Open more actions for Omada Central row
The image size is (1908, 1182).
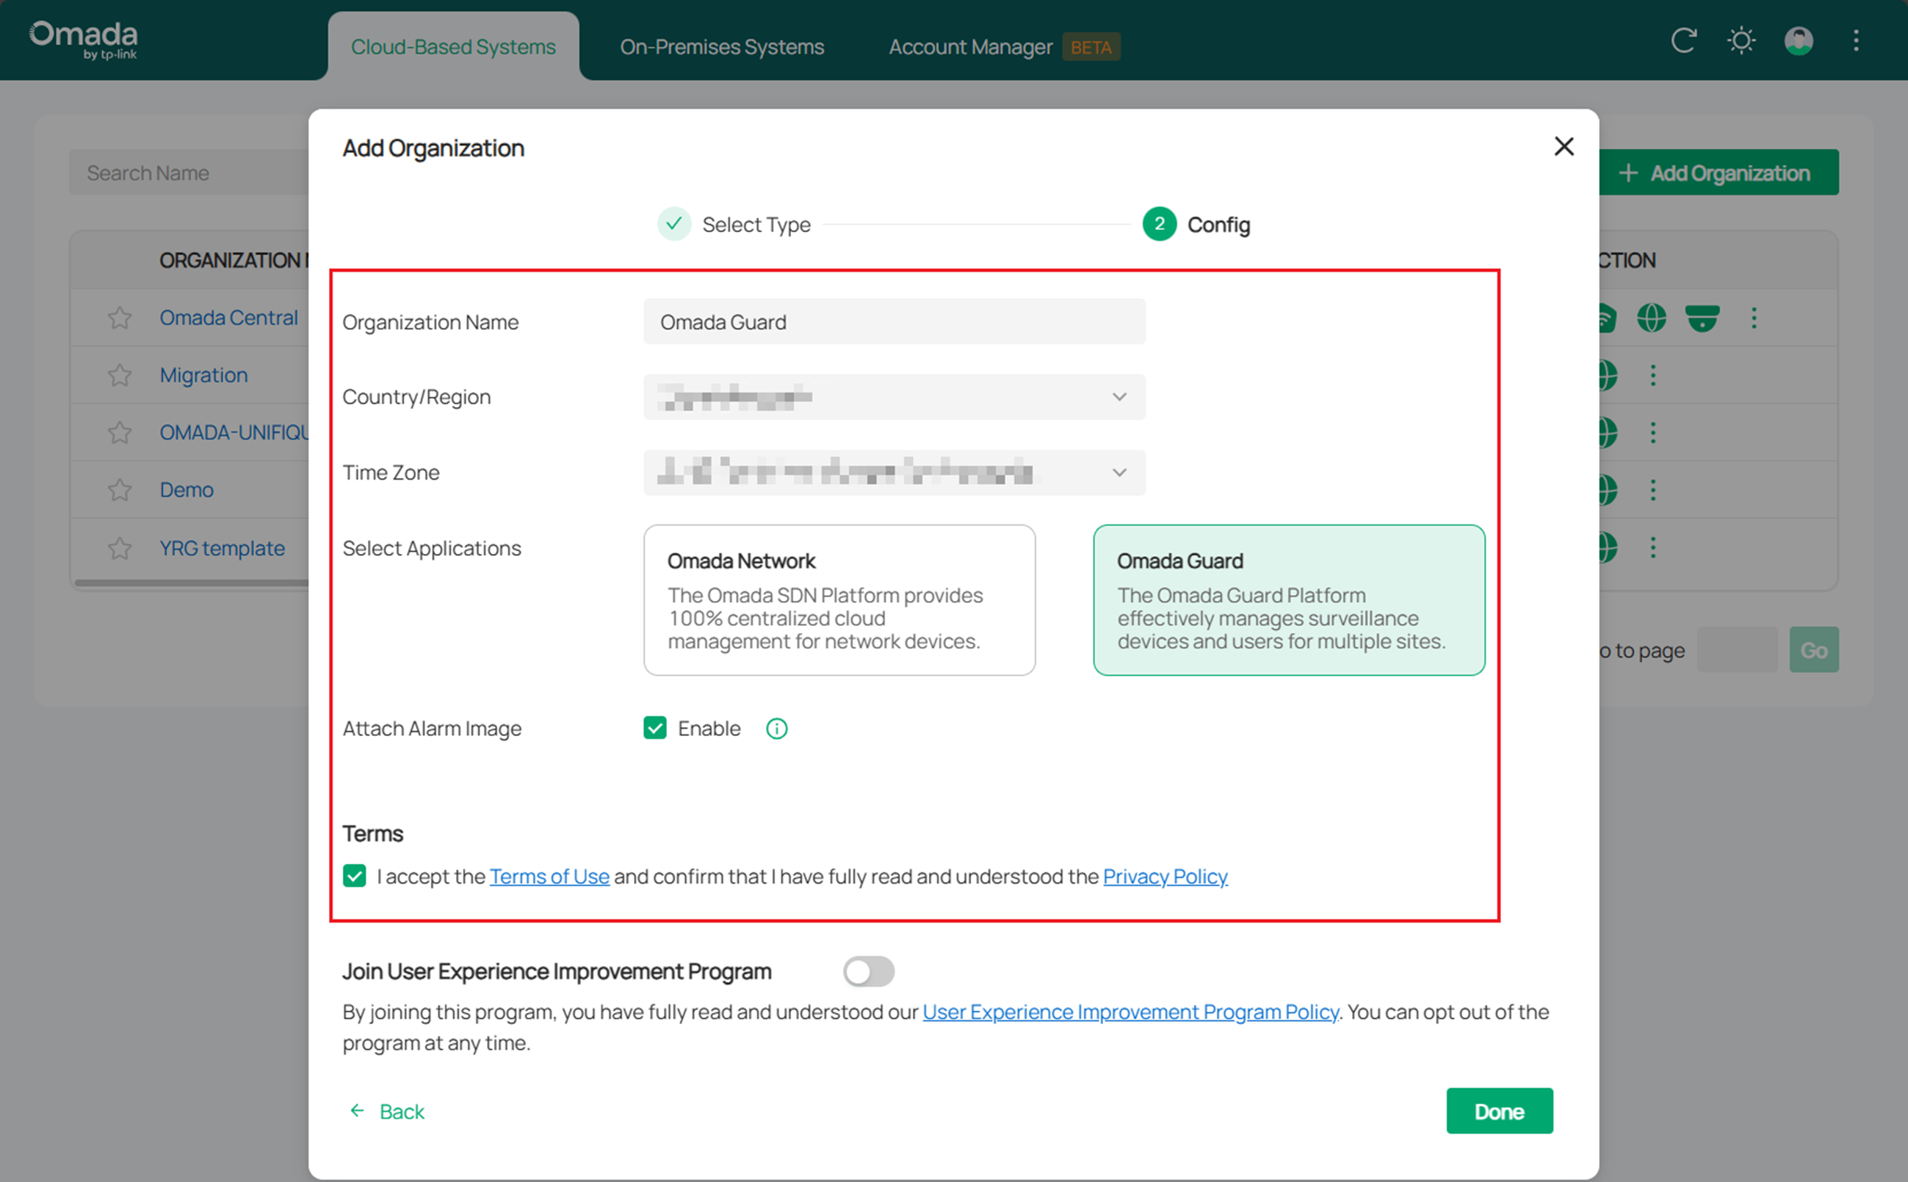click(x=1754, y=317)
